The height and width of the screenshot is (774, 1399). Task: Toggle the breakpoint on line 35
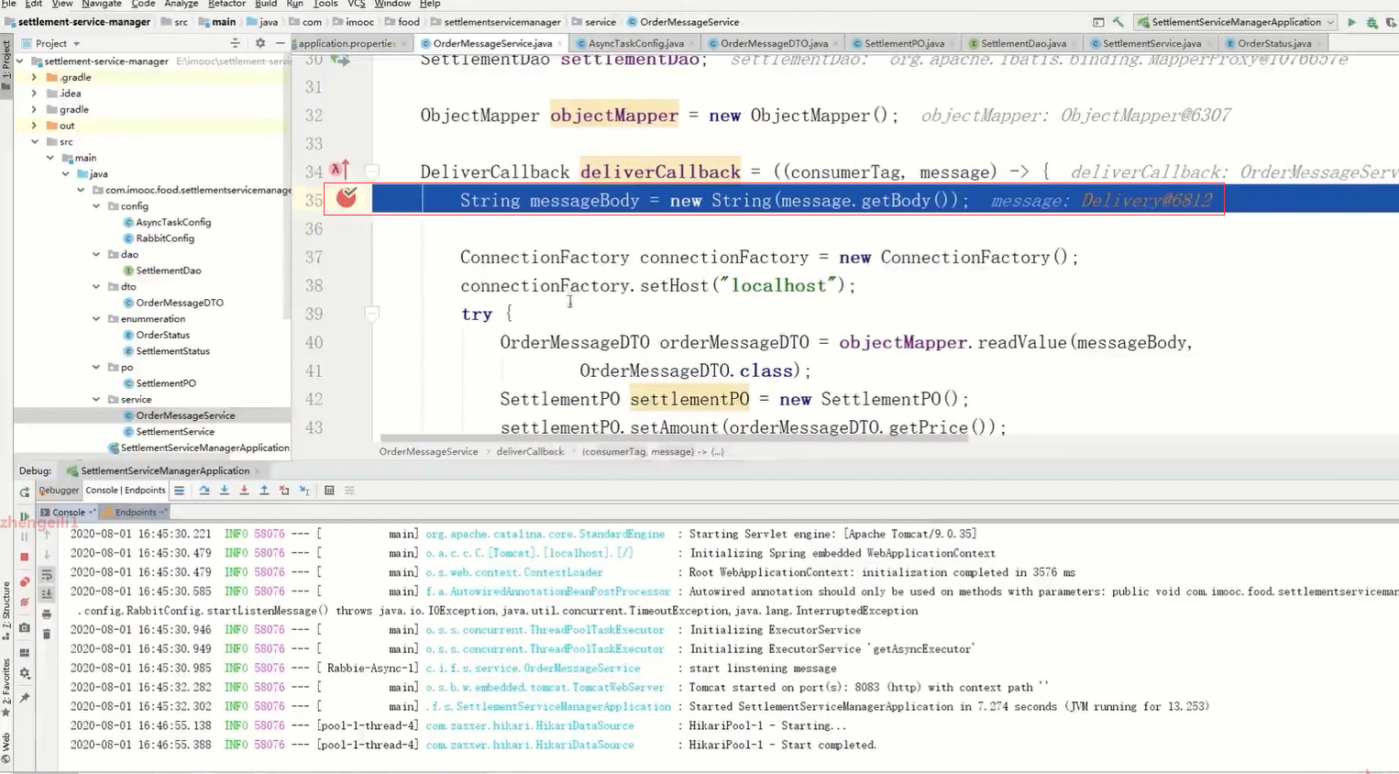(347, 197)
